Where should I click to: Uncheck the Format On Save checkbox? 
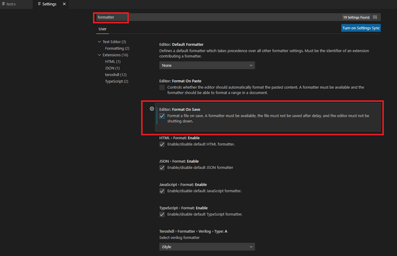(162, 116)
